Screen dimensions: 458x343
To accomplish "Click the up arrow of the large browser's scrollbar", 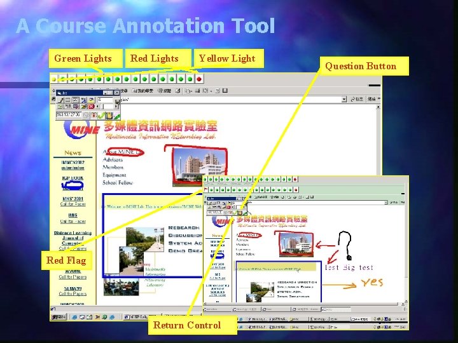I will (378, 107).
